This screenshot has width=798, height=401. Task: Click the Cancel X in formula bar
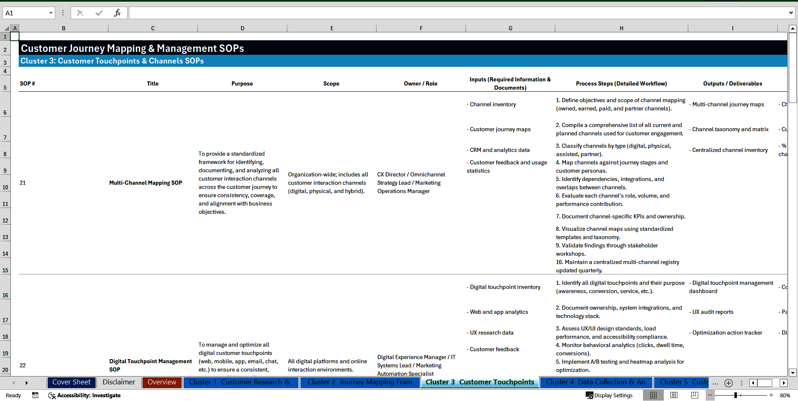[80, 12]
